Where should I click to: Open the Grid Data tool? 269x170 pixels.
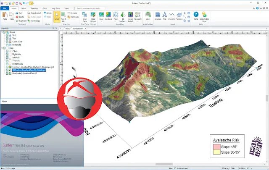tap(84, 17)
